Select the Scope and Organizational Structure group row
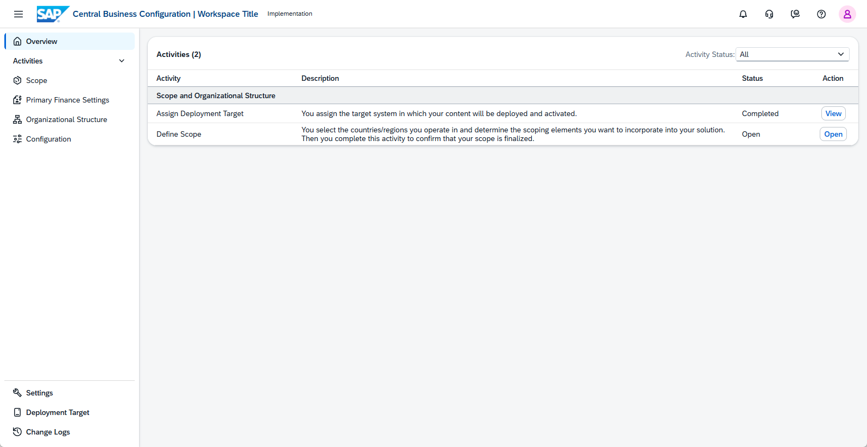This screenshot has width=867, height=447. (x=503, y=95)
